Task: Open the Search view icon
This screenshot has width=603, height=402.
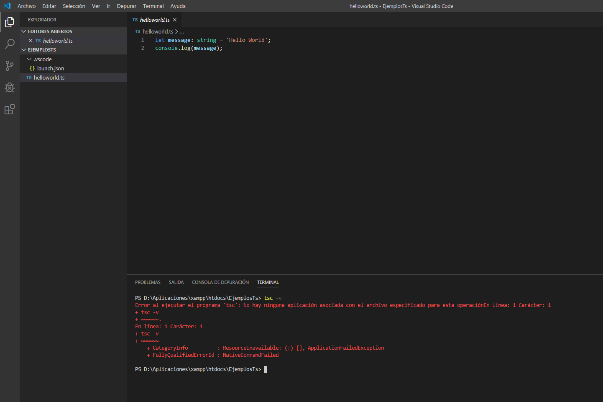Action: point(9,44)
